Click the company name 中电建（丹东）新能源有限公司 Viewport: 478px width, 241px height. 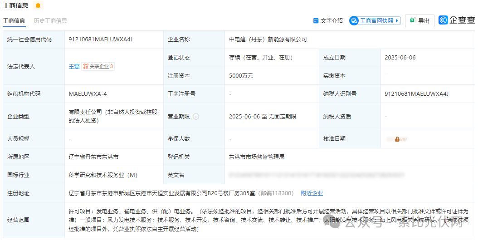click(268, 39)
